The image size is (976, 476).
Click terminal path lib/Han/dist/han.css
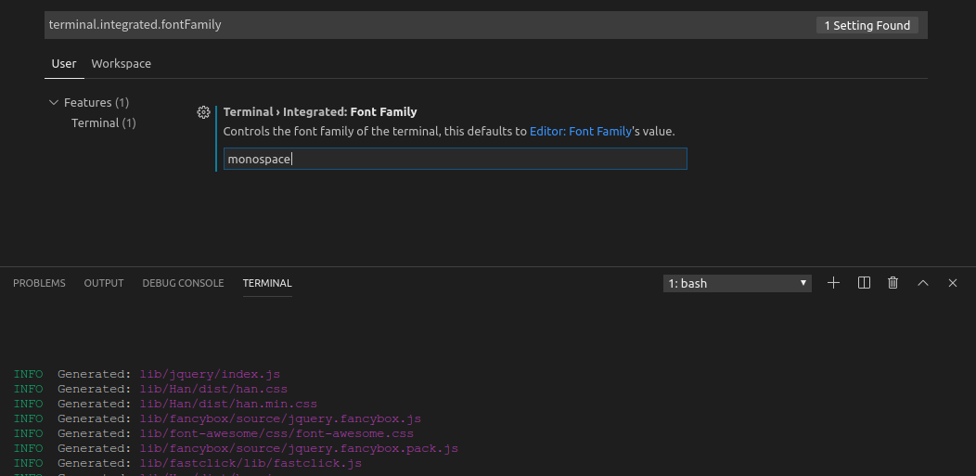pyautogui.click(x=213, y=389)
